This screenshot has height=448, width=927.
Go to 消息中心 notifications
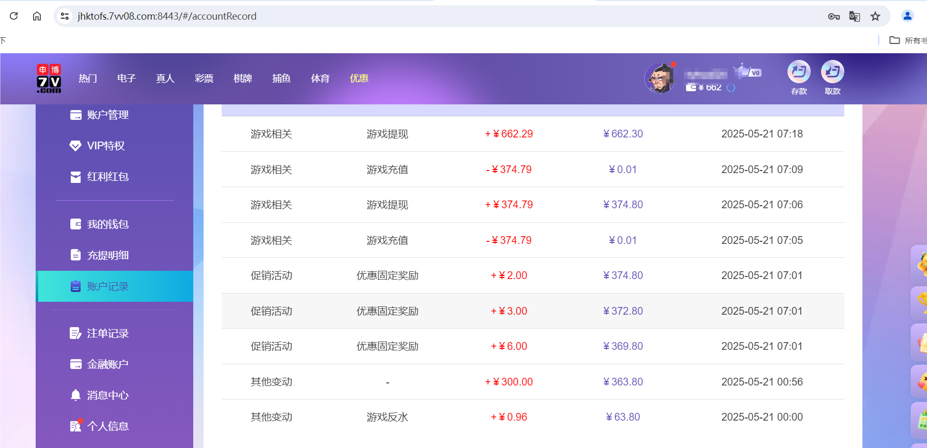pos(107,395)
